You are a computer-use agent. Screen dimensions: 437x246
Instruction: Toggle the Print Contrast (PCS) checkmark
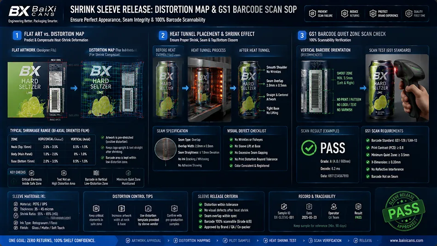click(368, 148)
